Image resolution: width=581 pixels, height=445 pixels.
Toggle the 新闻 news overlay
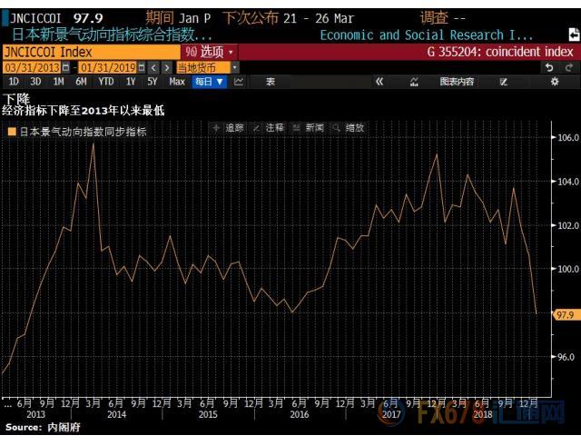[309, 128]
